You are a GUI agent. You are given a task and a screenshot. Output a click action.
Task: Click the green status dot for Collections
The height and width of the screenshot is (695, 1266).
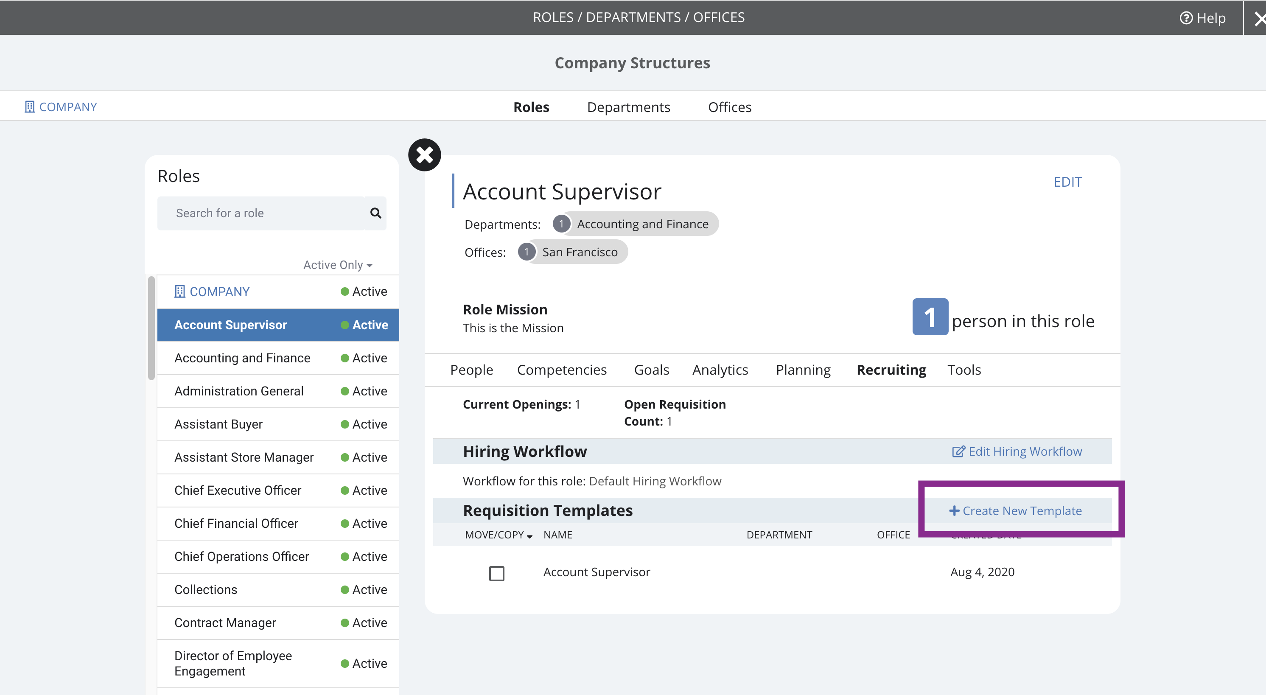[x=345, y=589]
